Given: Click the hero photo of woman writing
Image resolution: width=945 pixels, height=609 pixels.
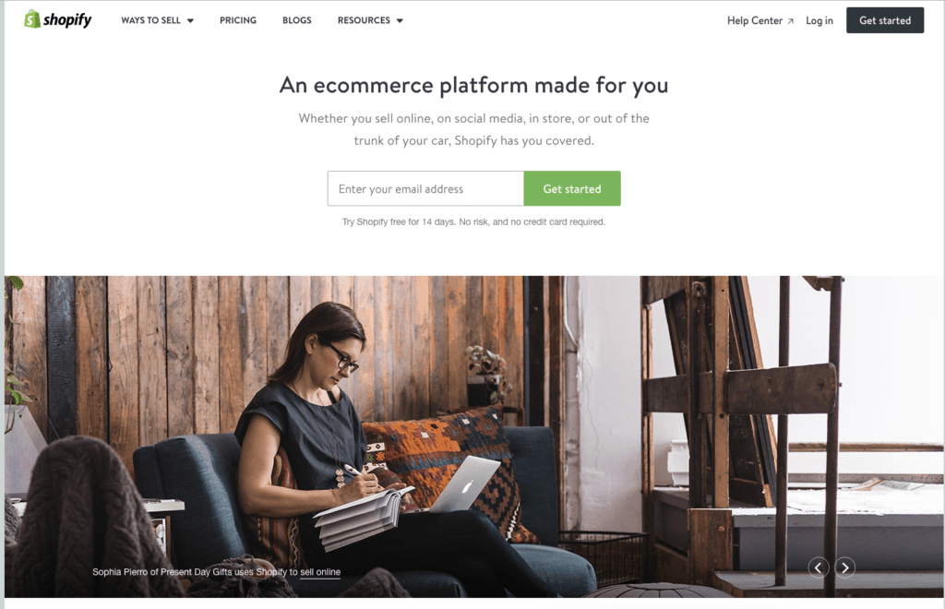Looking at the screenshot, I should coord(474,436).
